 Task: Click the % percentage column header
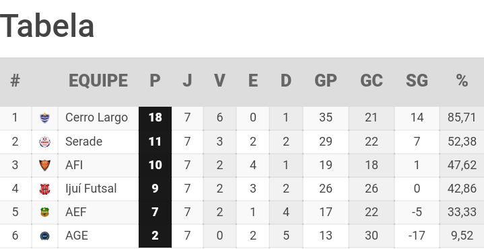click(x=462, y=81)
